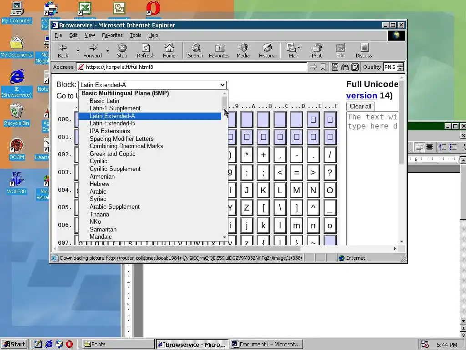Click the Forward button's dropdown arrow
This screenshot has width=466, height=350.
coord(107,51)
